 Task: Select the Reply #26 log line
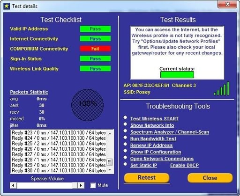pos(59,149)
